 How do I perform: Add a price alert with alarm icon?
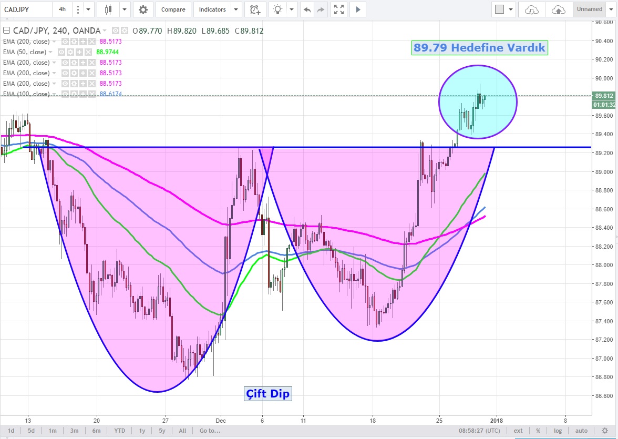(255, 9)
